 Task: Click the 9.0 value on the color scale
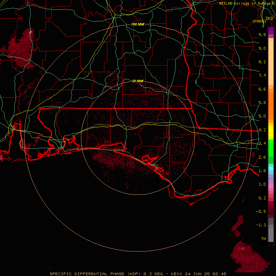262,48
